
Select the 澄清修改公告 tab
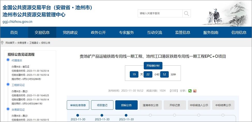(x=151, y=105)
